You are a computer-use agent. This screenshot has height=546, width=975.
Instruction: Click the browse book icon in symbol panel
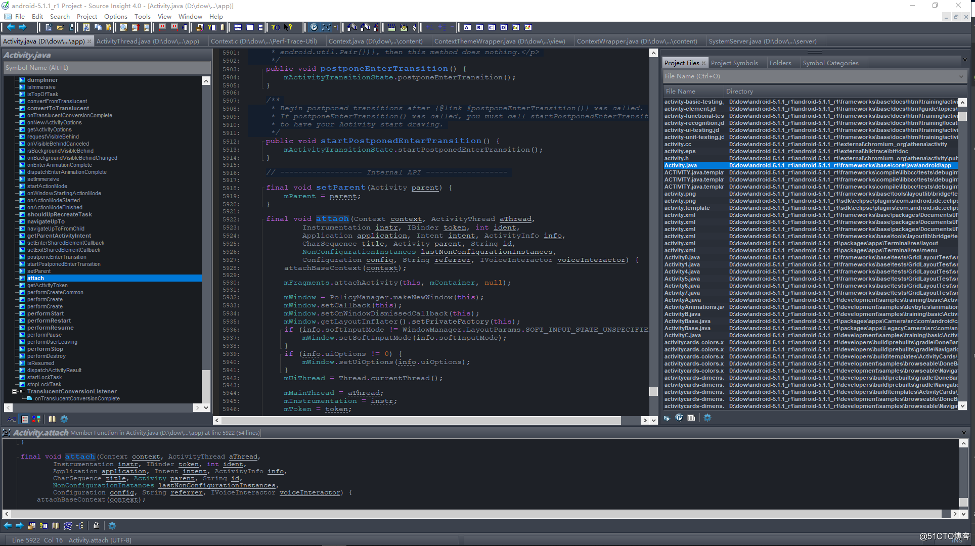tap(52, 419)
